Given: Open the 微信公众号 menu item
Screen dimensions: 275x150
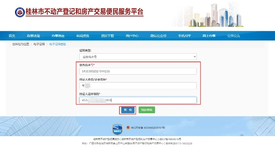Looking at the screenshot, I should 158,36.
